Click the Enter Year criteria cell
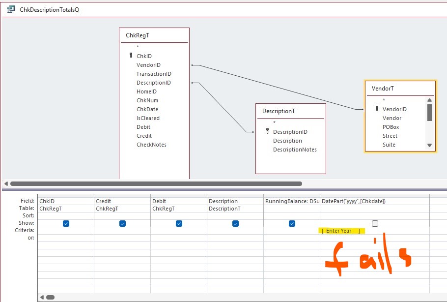The image size is (447, 302). point(342,231)
